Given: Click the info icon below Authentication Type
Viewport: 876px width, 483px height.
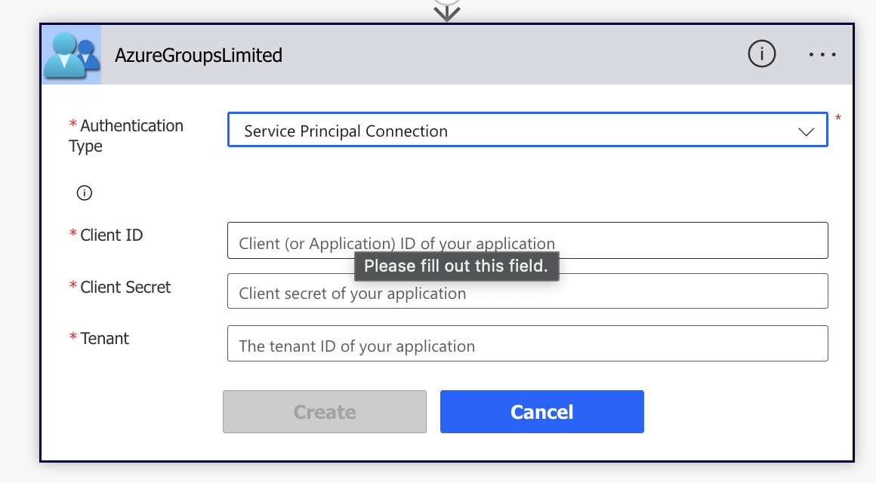Looking at the screenshot, I should click(x=85, y=193).
